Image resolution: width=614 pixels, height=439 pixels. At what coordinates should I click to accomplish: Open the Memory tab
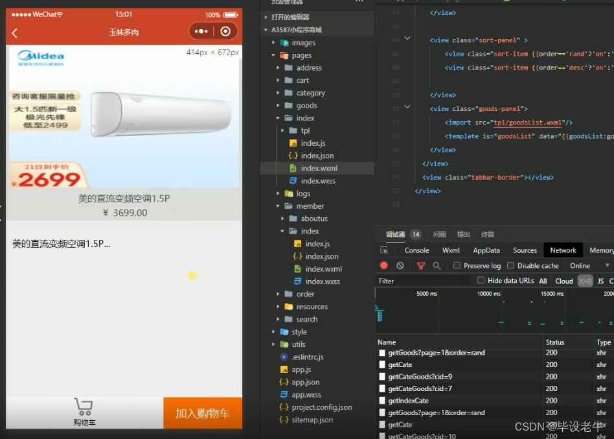point(601,250)
